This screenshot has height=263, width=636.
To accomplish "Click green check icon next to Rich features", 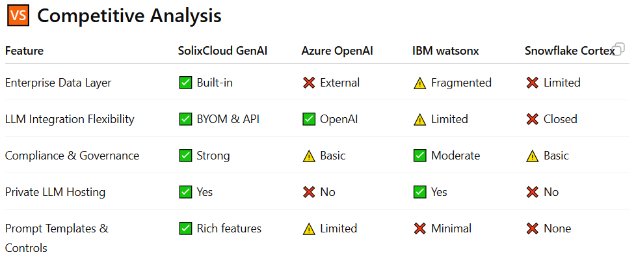I will [185, 228].
